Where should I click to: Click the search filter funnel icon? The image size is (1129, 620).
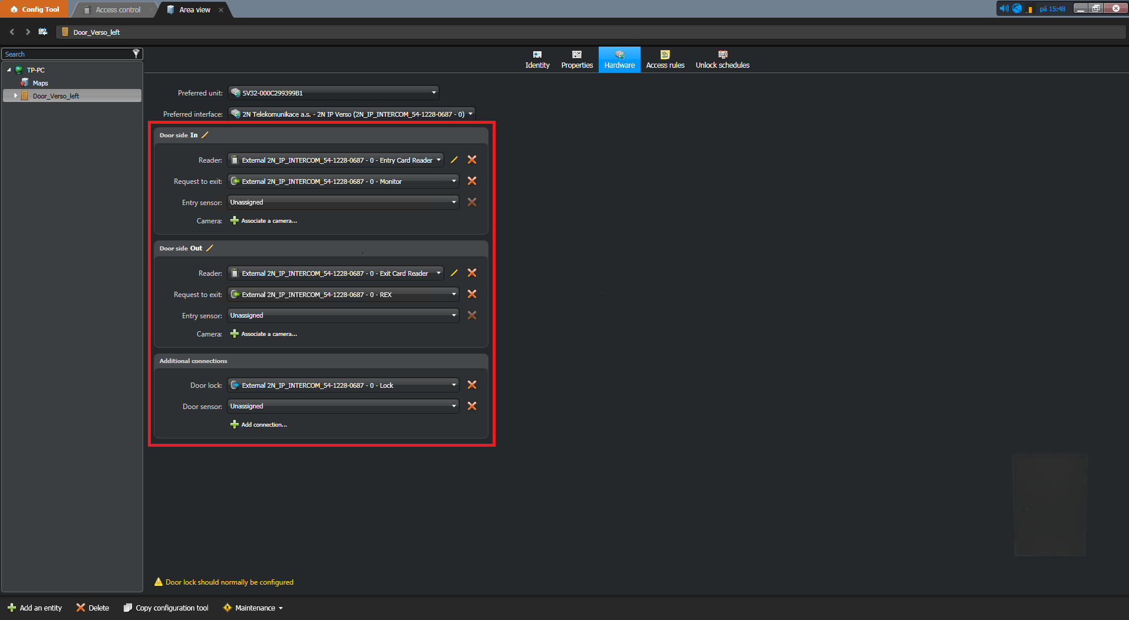pyautogui.click(x=136, y=54)
